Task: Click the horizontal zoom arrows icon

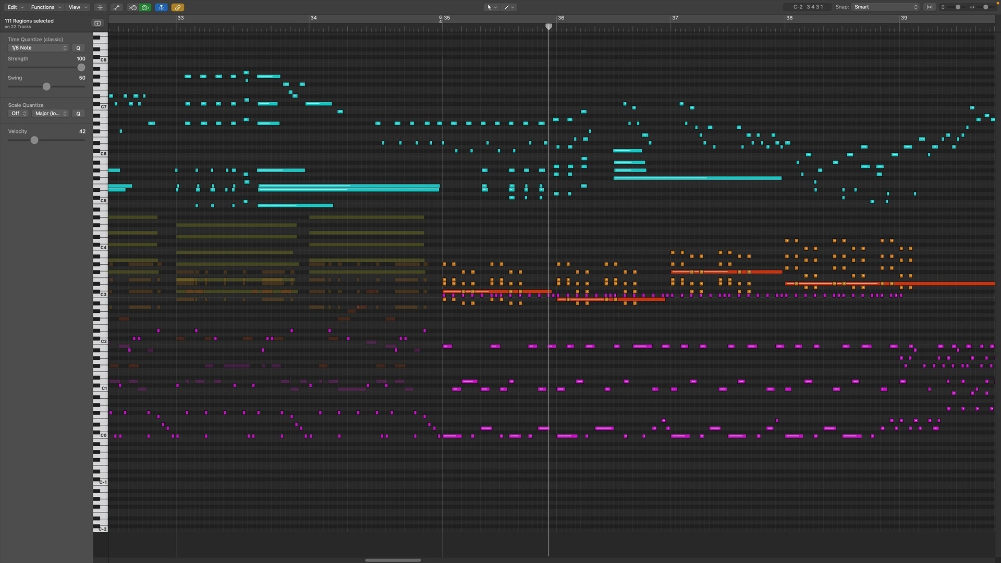Action: point(972,7)
